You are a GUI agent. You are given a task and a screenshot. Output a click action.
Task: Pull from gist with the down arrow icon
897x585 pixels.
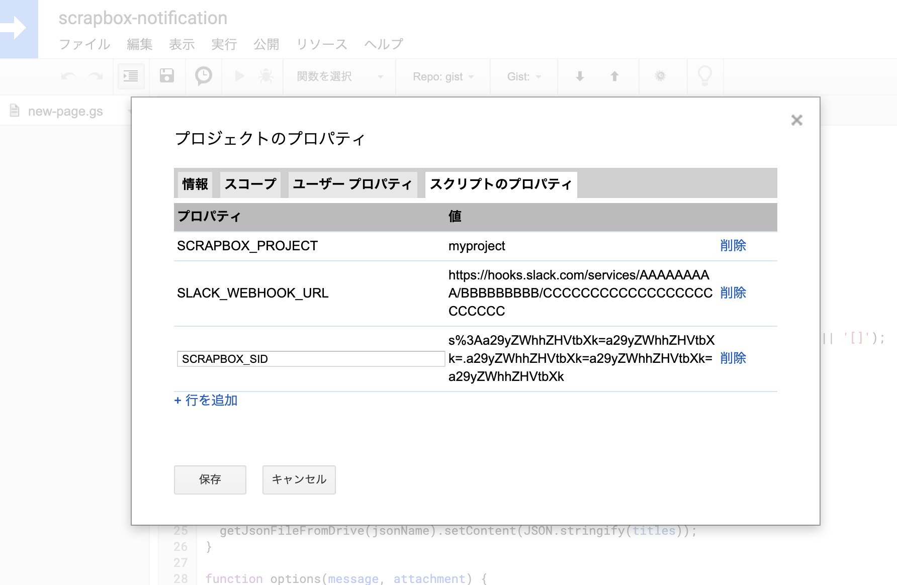[580, 76]
